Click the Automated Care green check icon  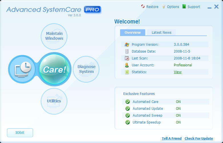click(128, 102)
